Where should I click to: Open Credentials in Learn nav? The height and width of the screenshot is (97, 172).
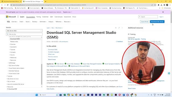pyautogui.click(x=45, y=17)
